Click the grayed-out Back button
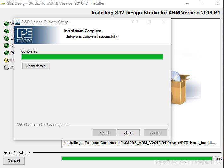224x168 pixels. (104, 133)
